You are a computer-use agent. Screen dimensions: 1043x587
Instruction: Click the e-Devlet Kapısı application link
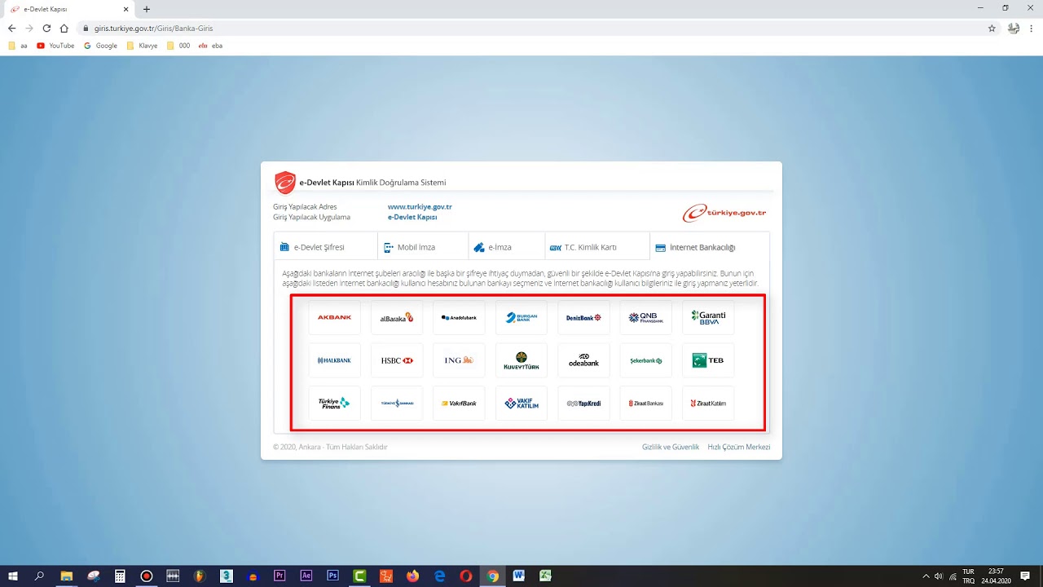tap(412, 218)
